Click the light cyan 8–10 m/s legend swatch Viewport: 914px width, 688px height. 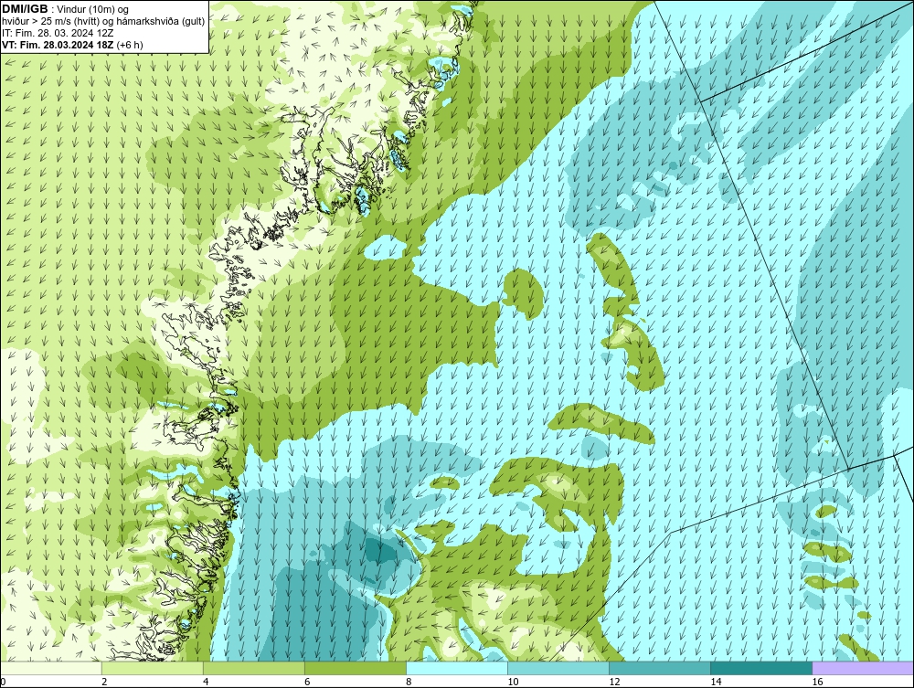click(x=457, y=668)
